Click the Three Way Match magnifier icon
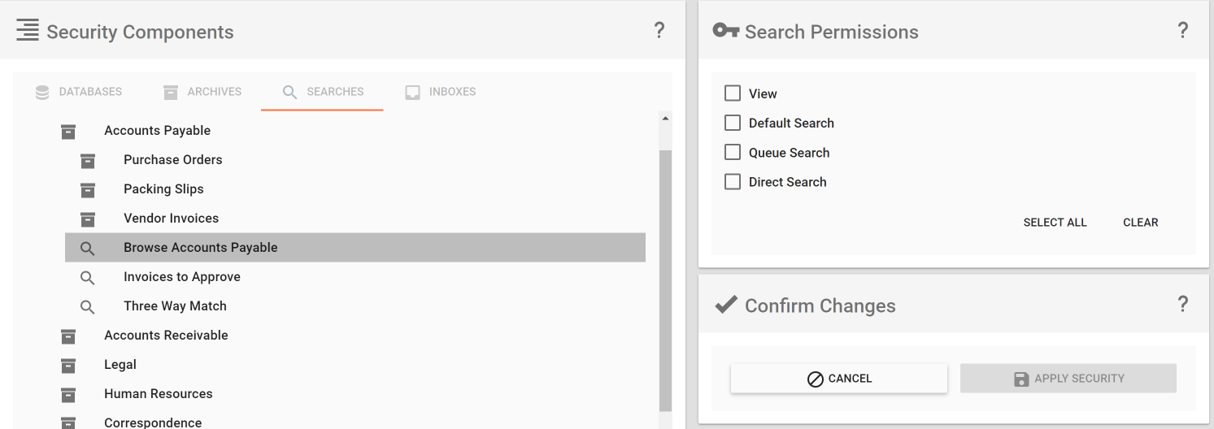The image size is (1214, 429). tap(88, 306)
